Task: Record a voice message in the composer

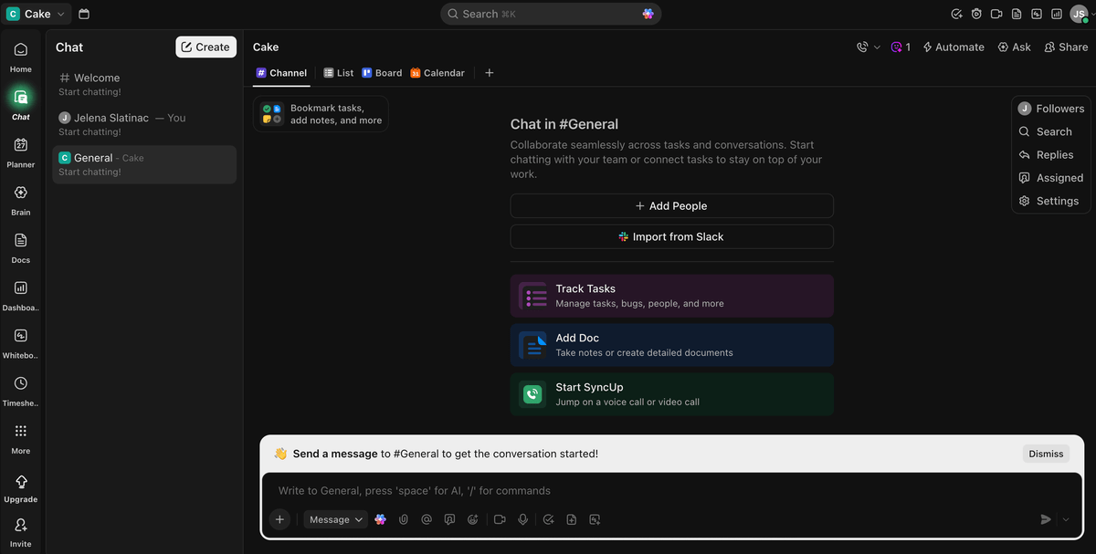Action: point(522,518)
